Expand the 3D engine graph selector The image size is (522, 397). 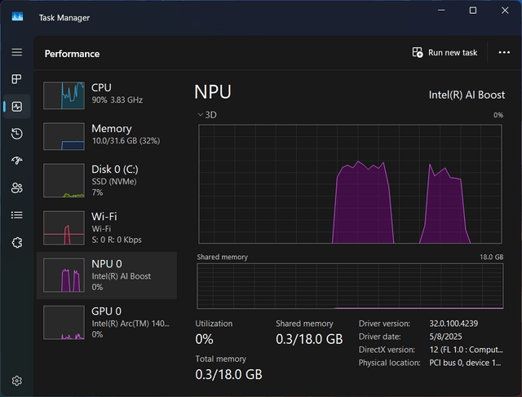click(x=207, y=115)
